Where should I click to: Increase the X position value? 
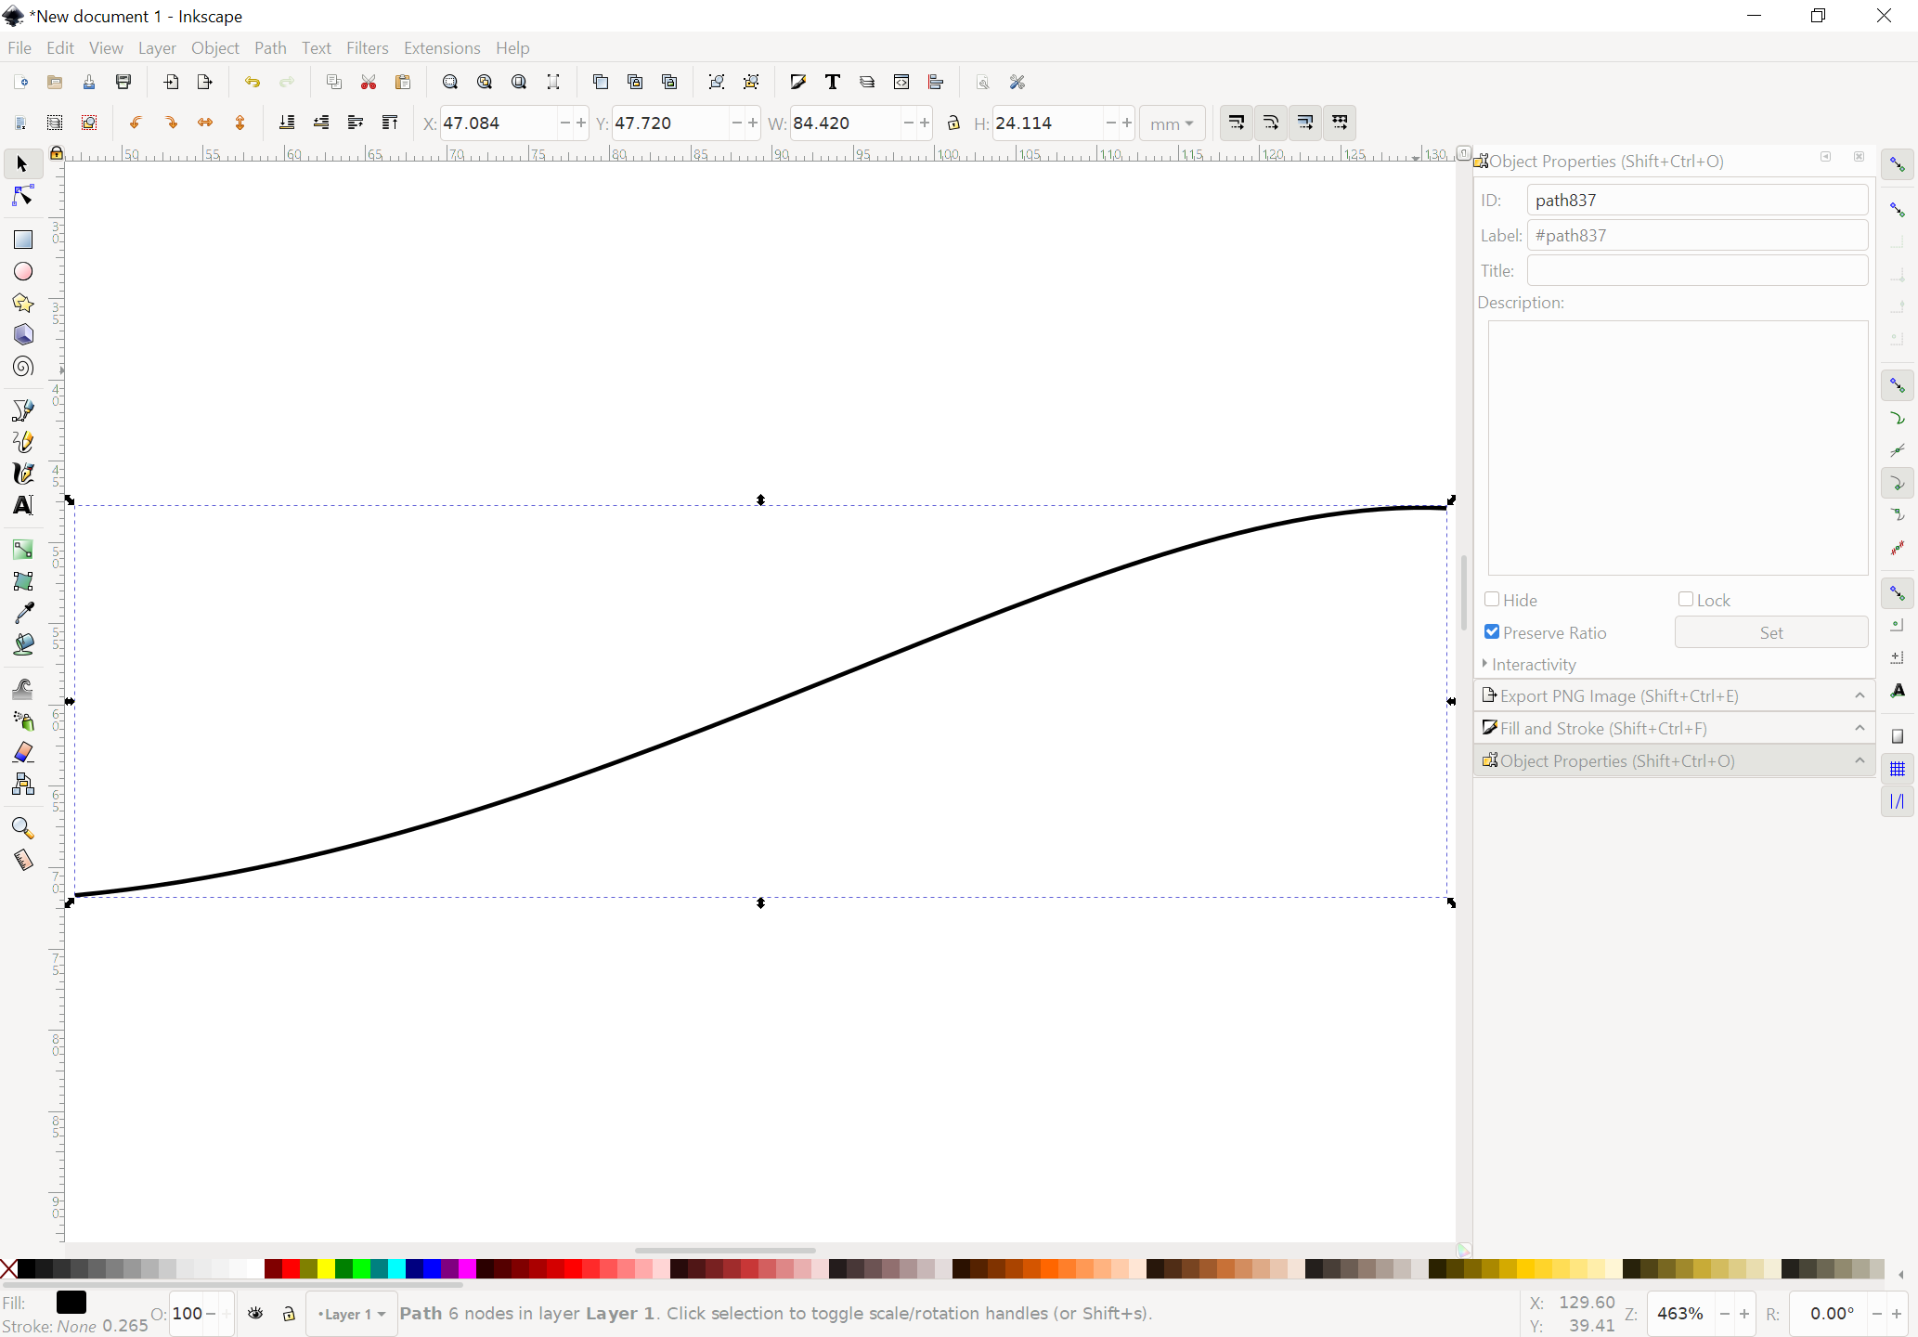(x=581, y=123)
